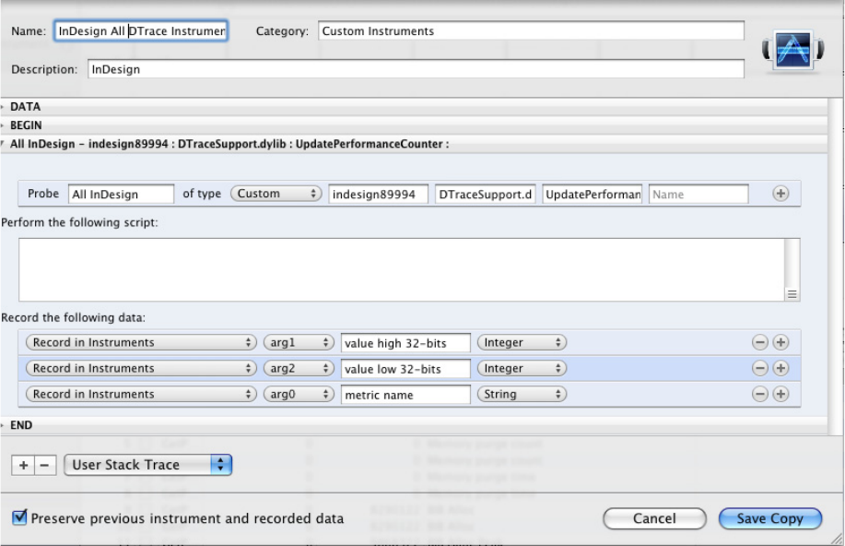Click the Save Copy button
This screenshot has height=546, width=845.
pyautogui.click(x=770, y=518)
